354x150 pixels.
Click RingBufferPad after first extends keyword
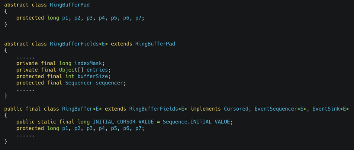155,44
